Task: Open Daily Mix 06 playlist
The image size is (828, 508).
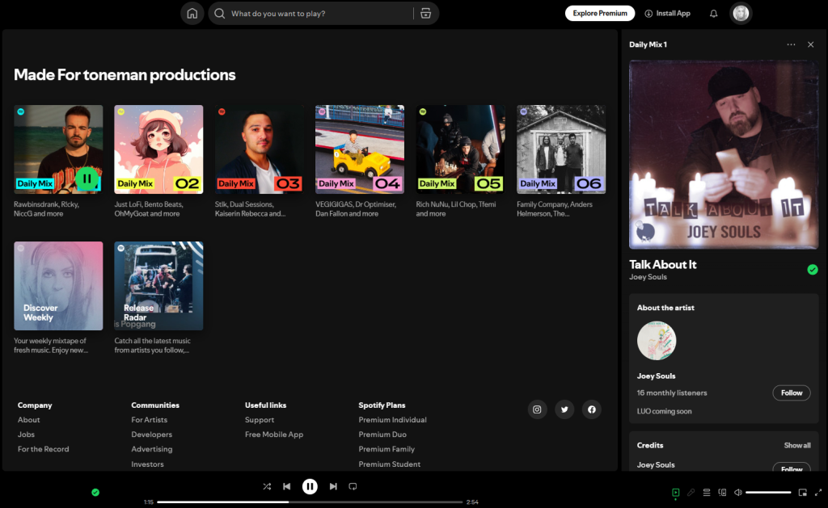Action: click(x=561, y=149)
